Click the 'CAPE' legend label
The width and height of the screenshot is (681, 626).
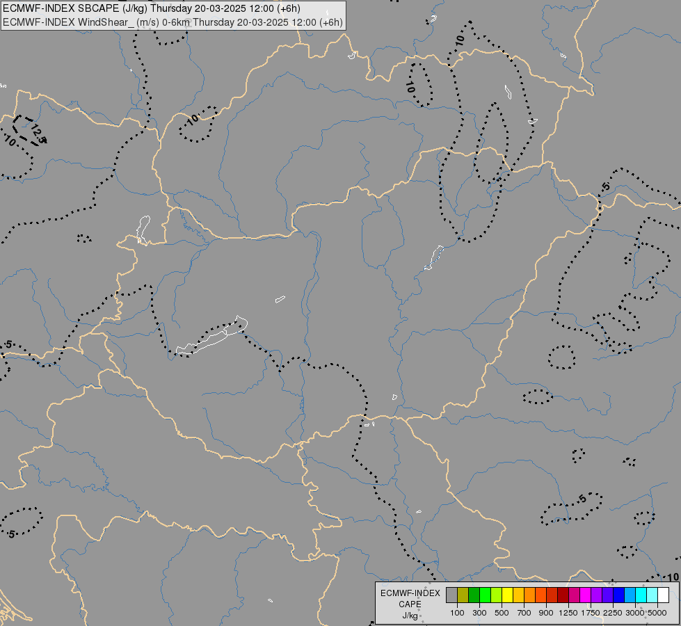pyautogui.click(x=410, y=604)
